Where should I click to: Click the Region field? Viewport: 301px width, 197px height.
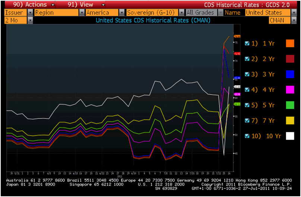pyautogui.click(x=57, y=13)
